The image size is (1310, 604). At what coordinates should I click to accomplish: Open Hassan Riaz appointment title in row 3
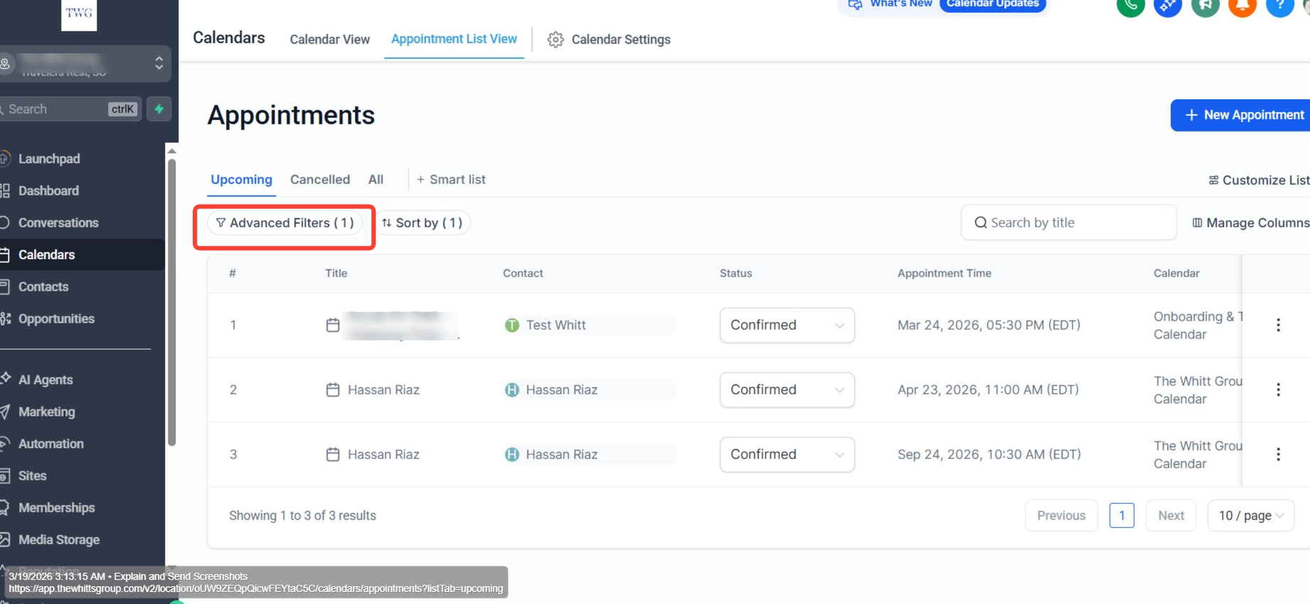tap(383, 454)
